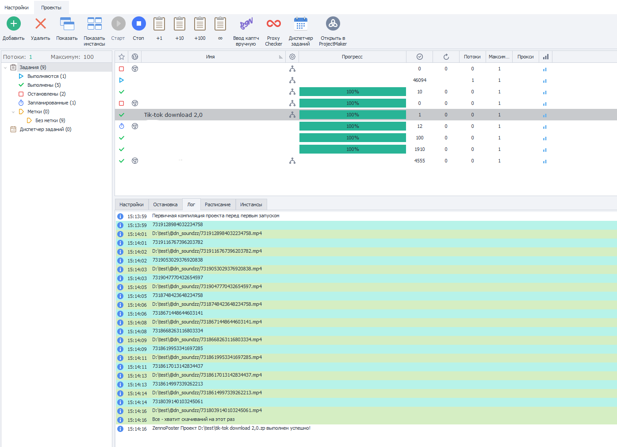Click Open in ProjectMaker icon

coord(333,24)
